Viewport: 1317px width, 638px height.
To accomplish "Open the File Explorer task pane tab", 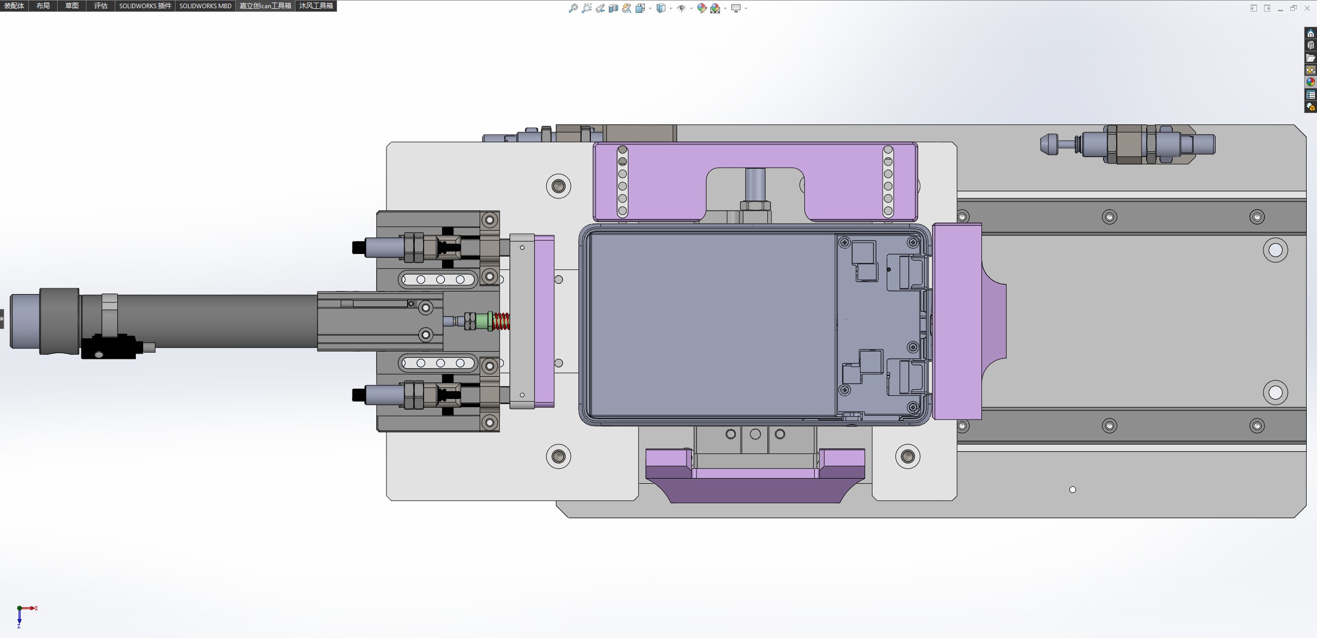I will click(x=1311, y=58).
